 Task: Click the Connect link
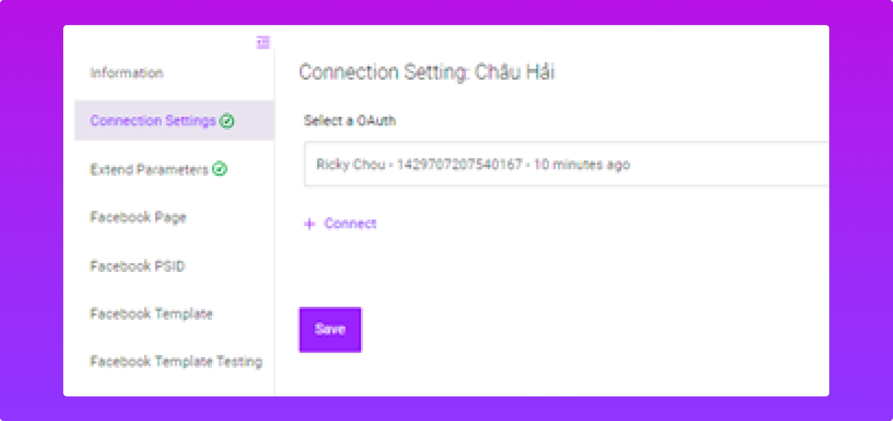350,224
